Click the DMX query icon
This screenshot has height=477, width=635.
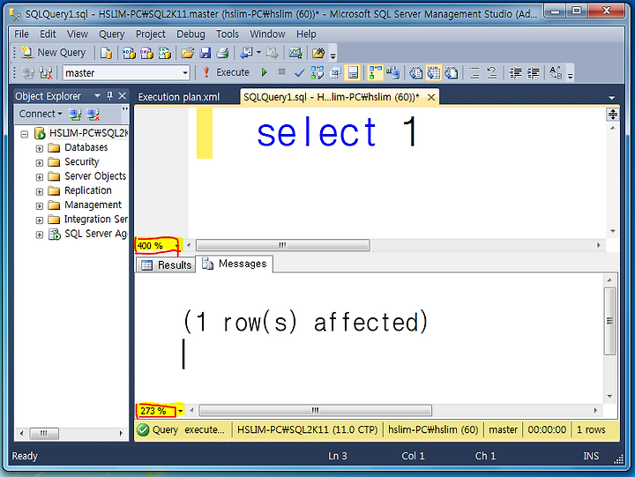pyautogui.click(x=146, y=53)
